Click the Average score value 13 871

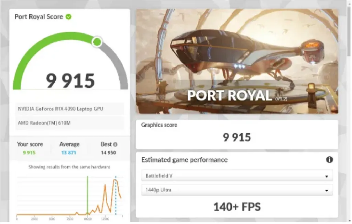coord(69,153)
